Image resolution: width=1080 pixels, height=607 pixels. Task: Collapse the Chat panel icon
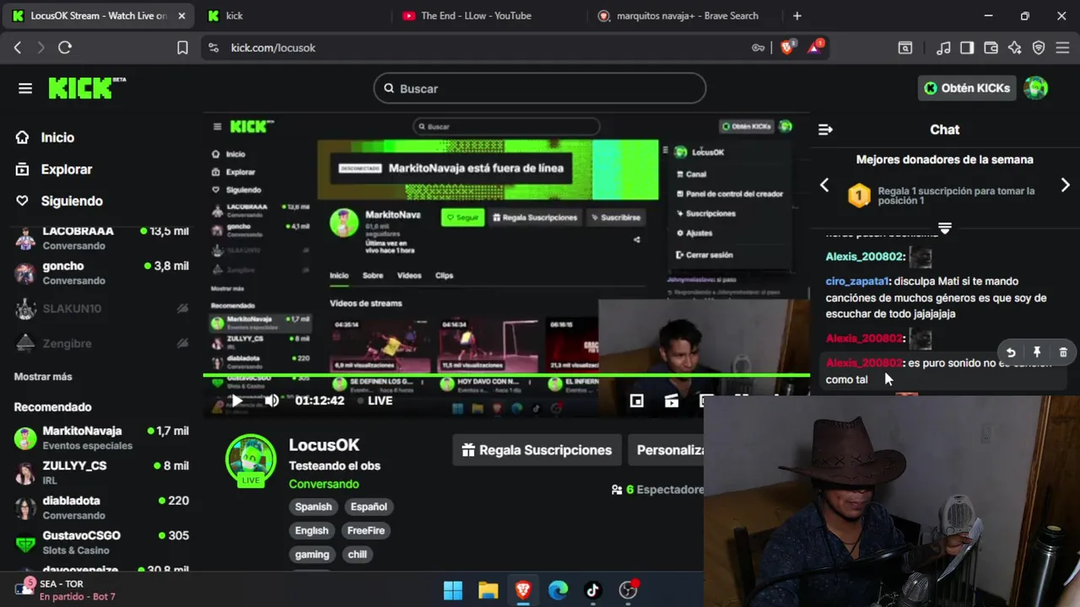click(x=825, y=129)
